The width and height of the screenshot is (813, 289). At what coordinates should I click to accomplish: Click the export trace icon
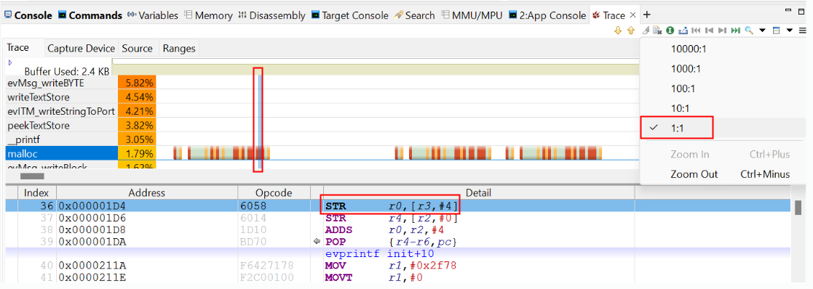(683, 30)
